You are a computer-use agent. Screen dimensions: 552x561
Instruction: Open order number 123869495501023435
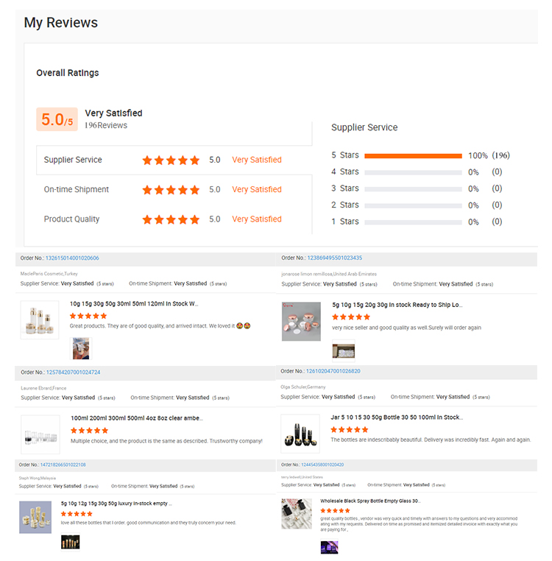334,258
